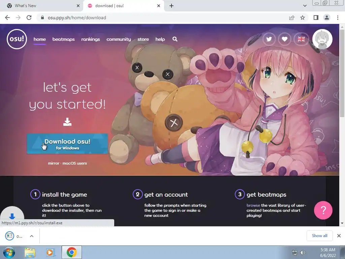Select the download | osu! tab

[x=123, y=6]
